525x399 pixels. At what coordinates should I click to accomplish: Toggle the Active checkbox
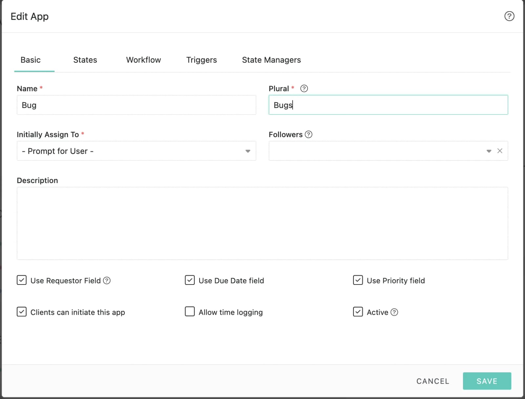click(358, 312)
